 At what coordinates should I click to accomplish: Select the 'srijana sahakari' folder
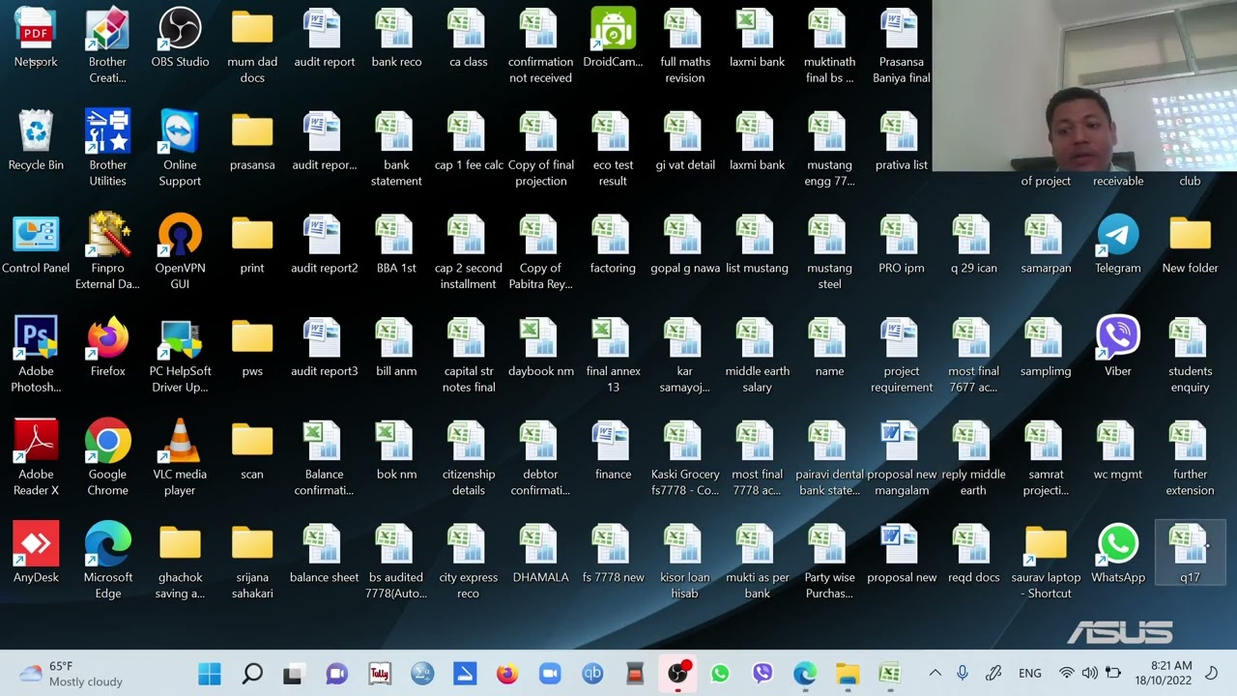click(x=252, y=561)
